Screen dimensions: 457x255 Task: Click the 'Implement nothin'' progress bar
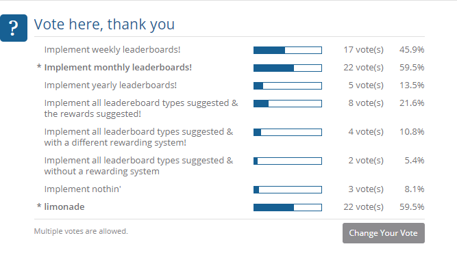click(288, 189)
